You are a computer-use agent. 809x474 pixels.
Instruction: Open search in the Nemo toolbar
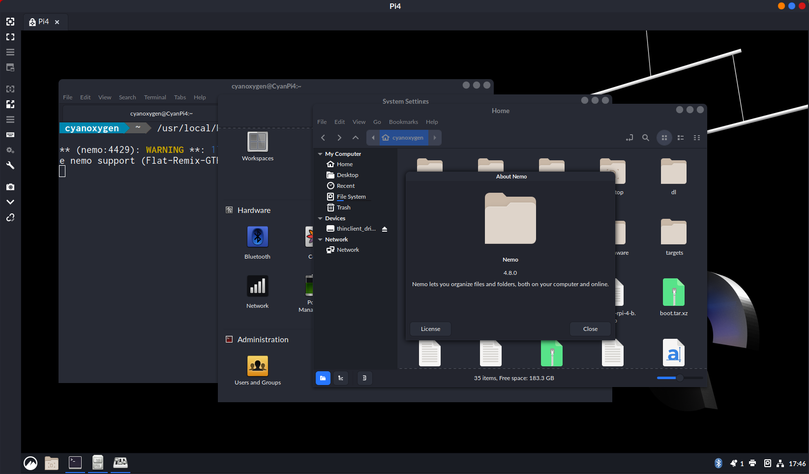click(646, 138)
